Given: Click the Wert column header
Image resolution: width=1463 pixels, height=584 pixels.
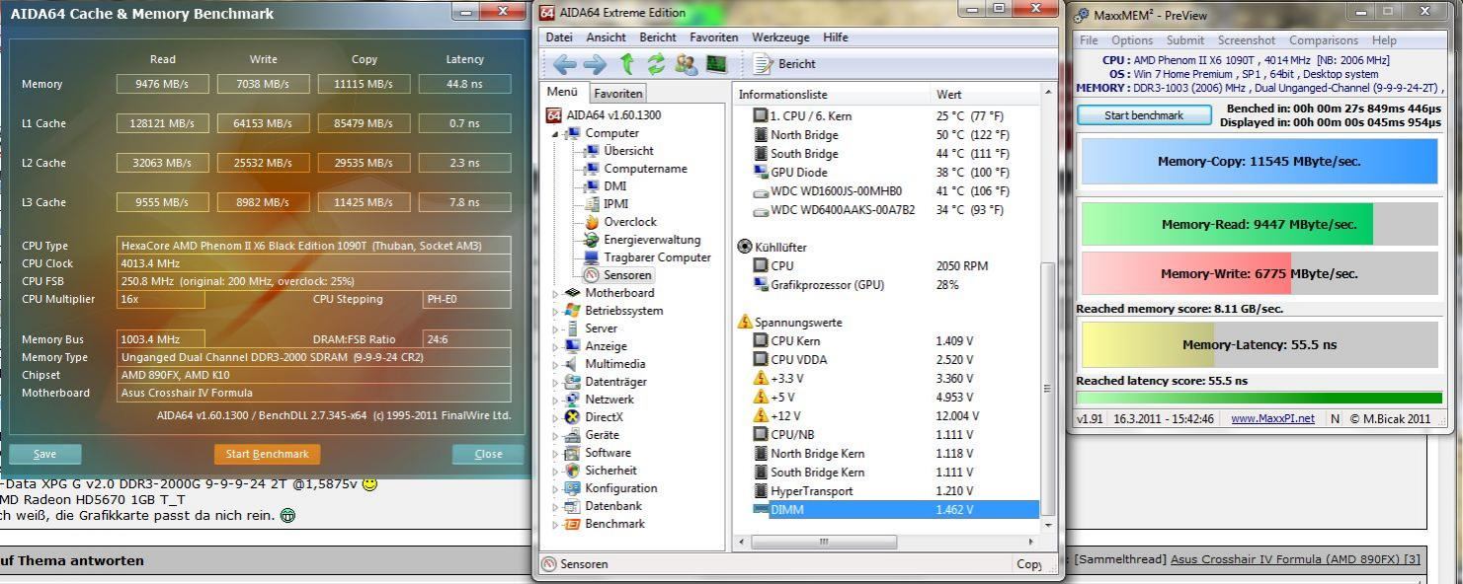Looking at the screenshot, I should coord(985,95).
